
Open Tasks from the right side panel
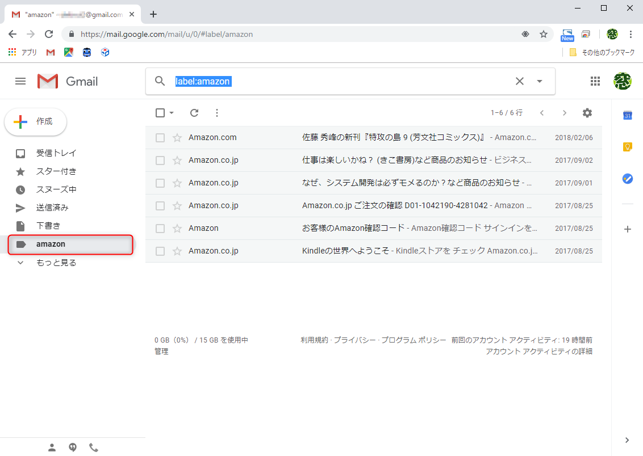click(x=627, y=179)
